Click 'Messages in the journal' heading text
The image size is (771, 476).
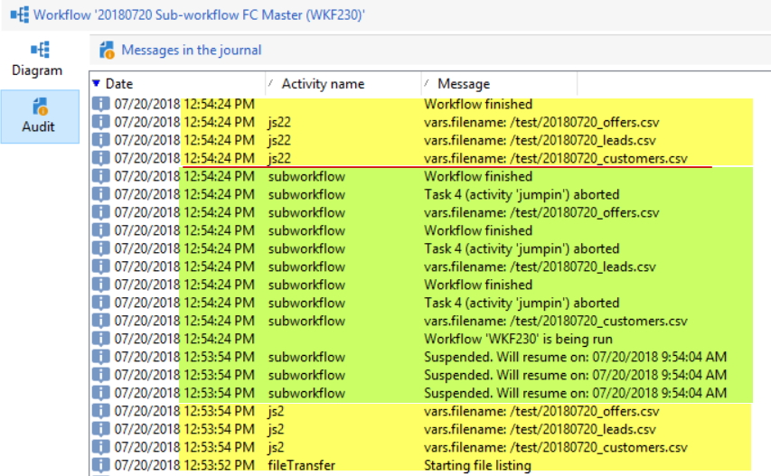(192, 50)
